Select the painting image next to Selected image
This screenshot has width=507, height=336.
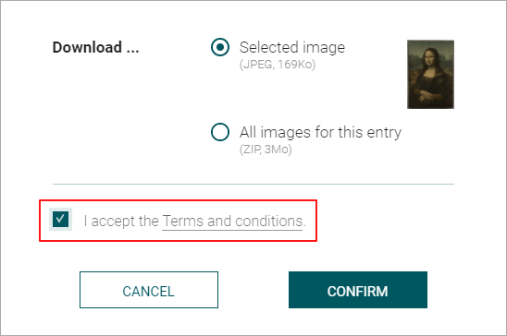pyautogui.click(x=431, y=74)
